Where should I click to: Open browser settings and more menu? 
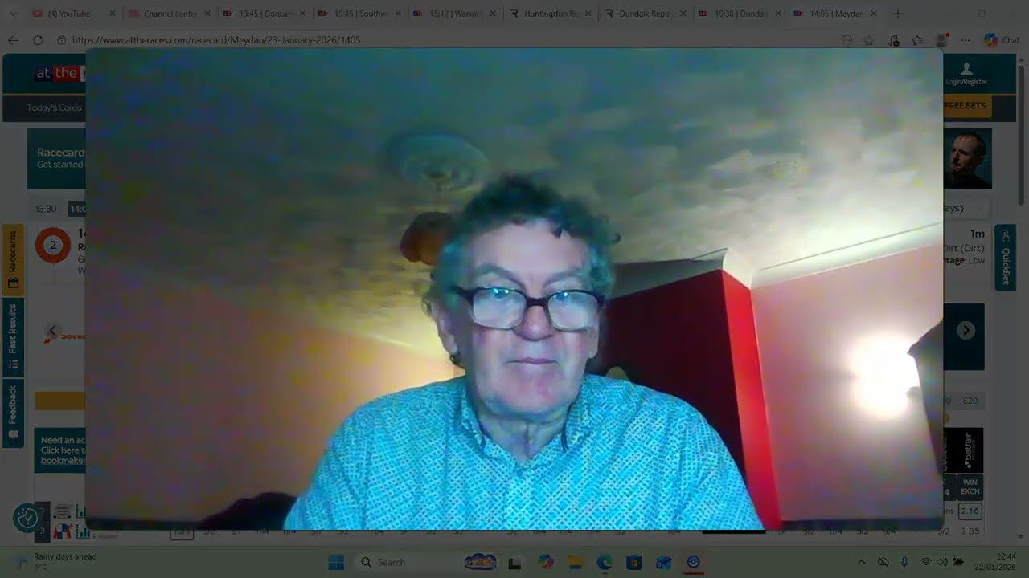coord(965,40)
